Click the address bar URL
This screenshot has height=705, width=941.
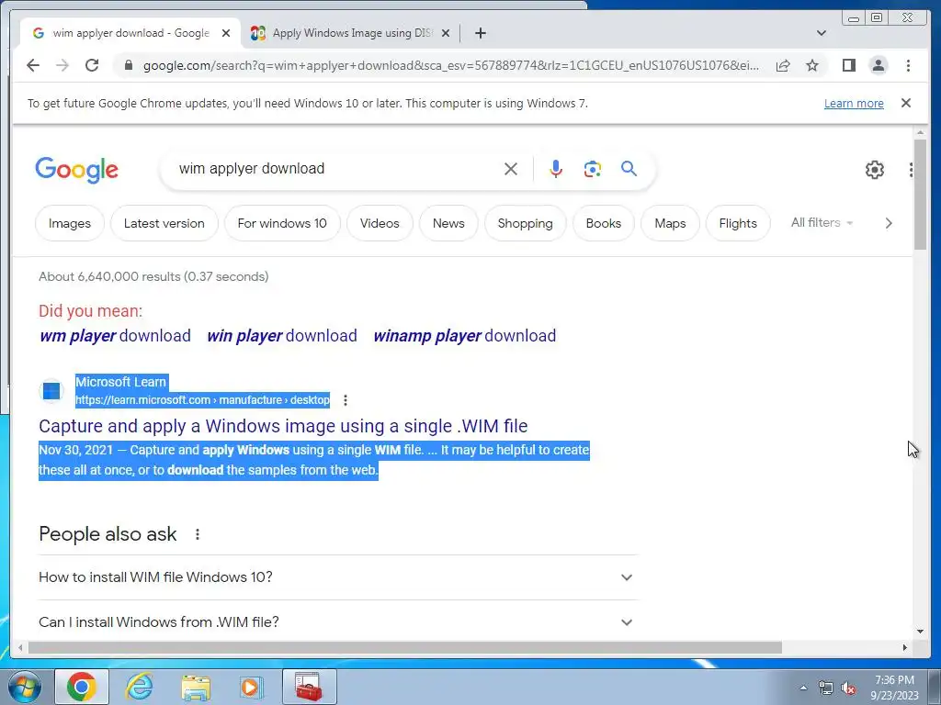pos(450,65)
